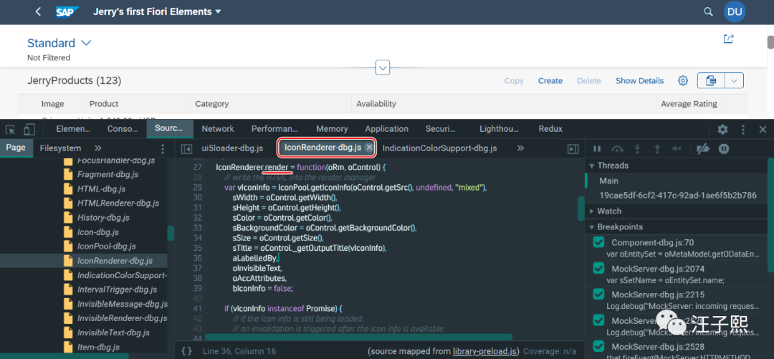Uncheck MockServer-dbg.js:2215 breakpoint

point(598,295)
